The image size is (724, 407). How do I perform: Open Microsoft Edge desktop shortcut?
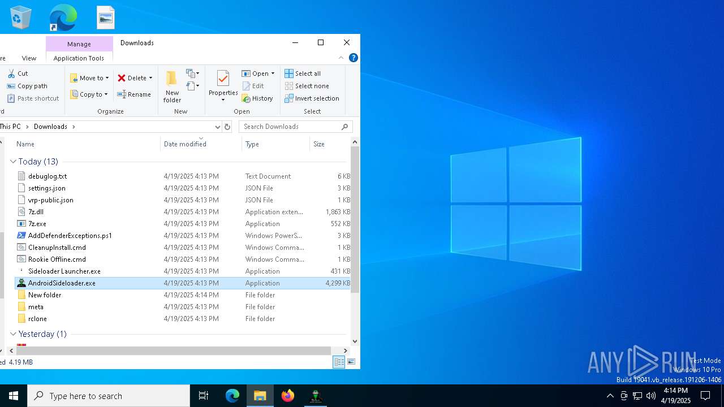point(62,18)
